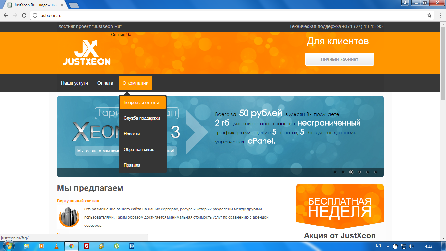Click the Бесплатная неделя banner
The image size is (446, 251).
(340, 207)
